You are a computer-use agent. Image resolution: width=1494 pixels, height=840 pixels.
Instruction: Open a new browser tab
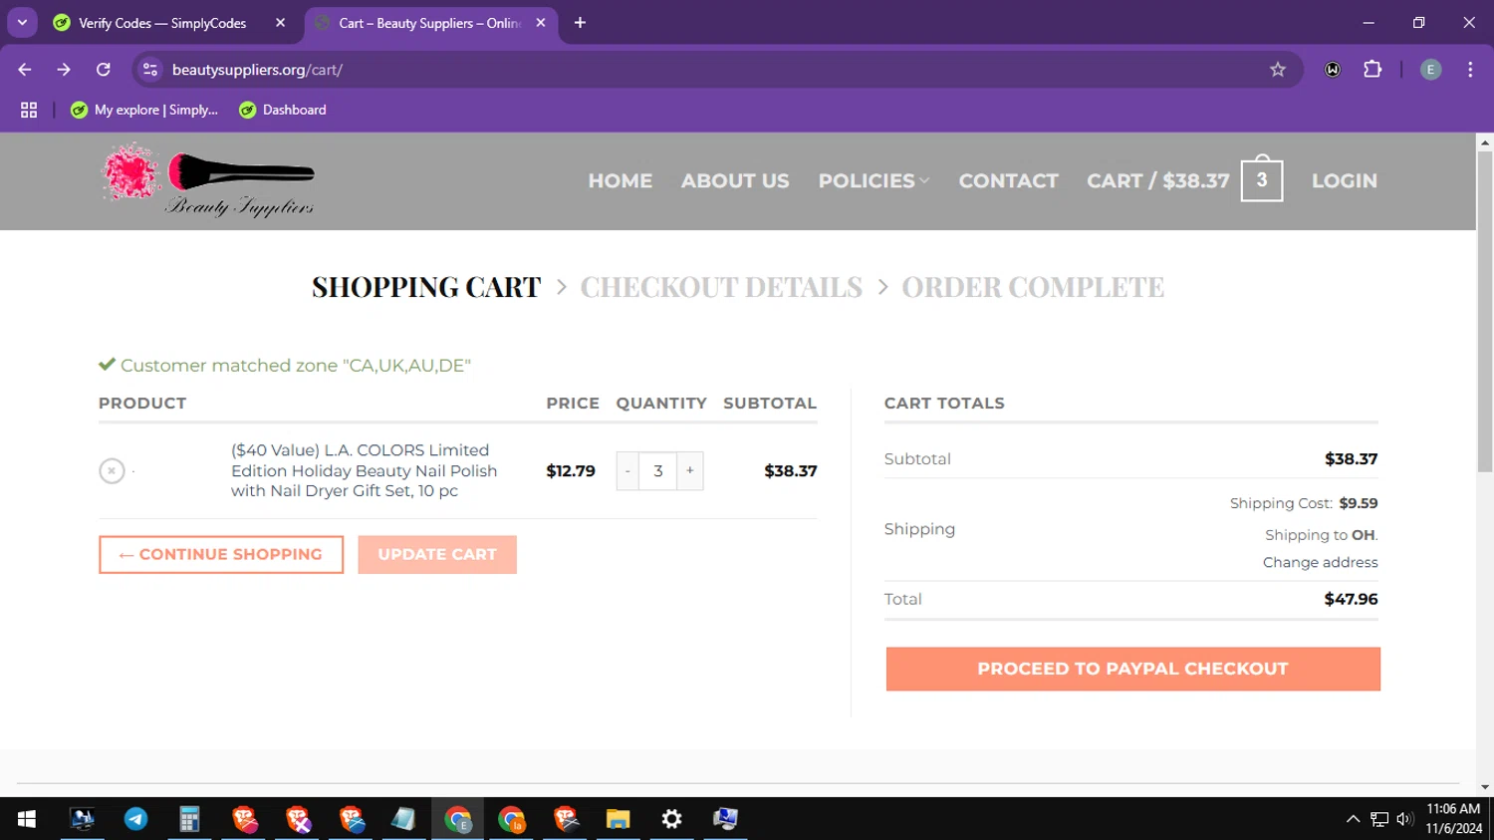580,23
